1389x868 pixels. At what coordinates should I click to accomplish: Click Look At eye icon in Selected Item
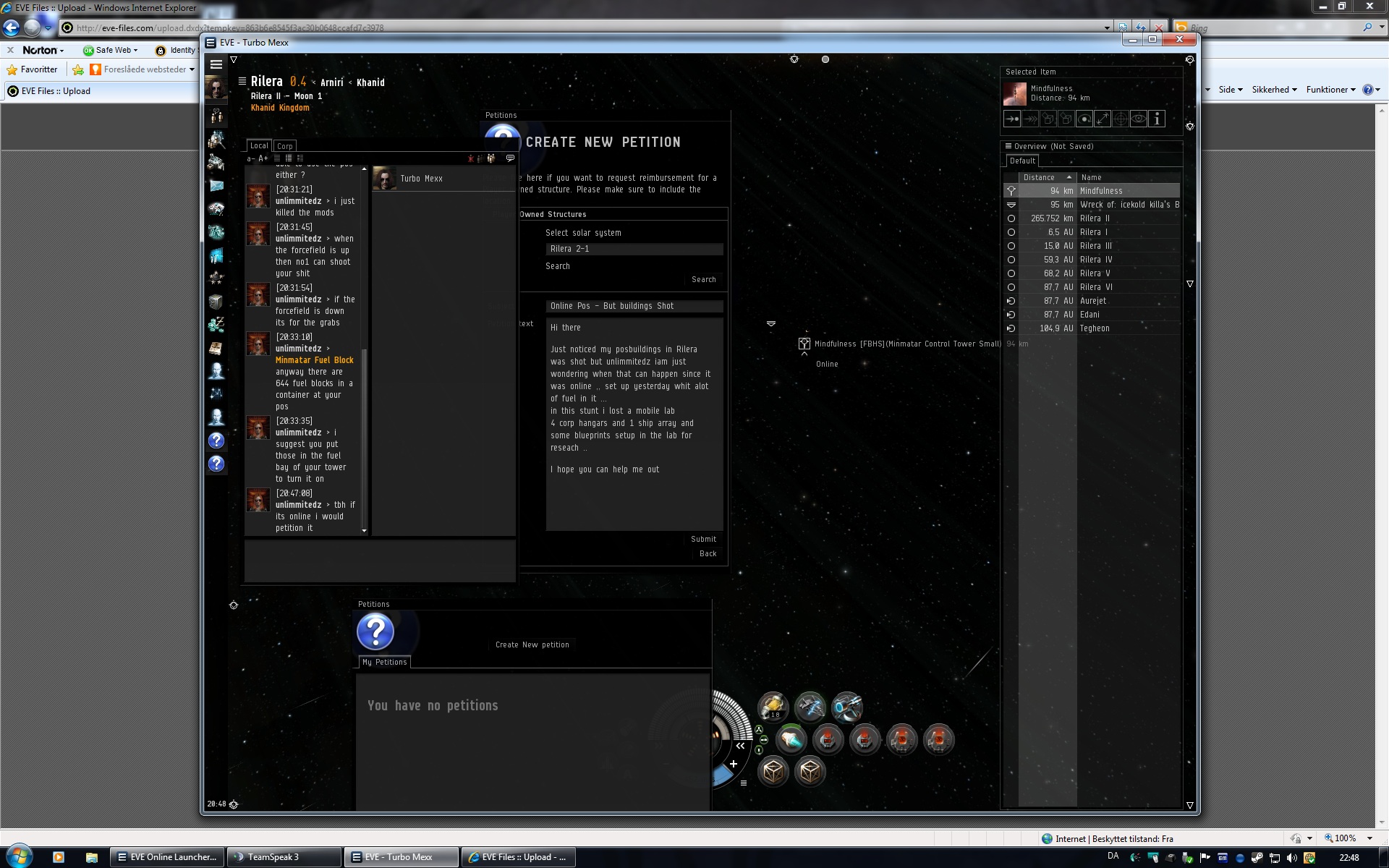(1139, 119)
